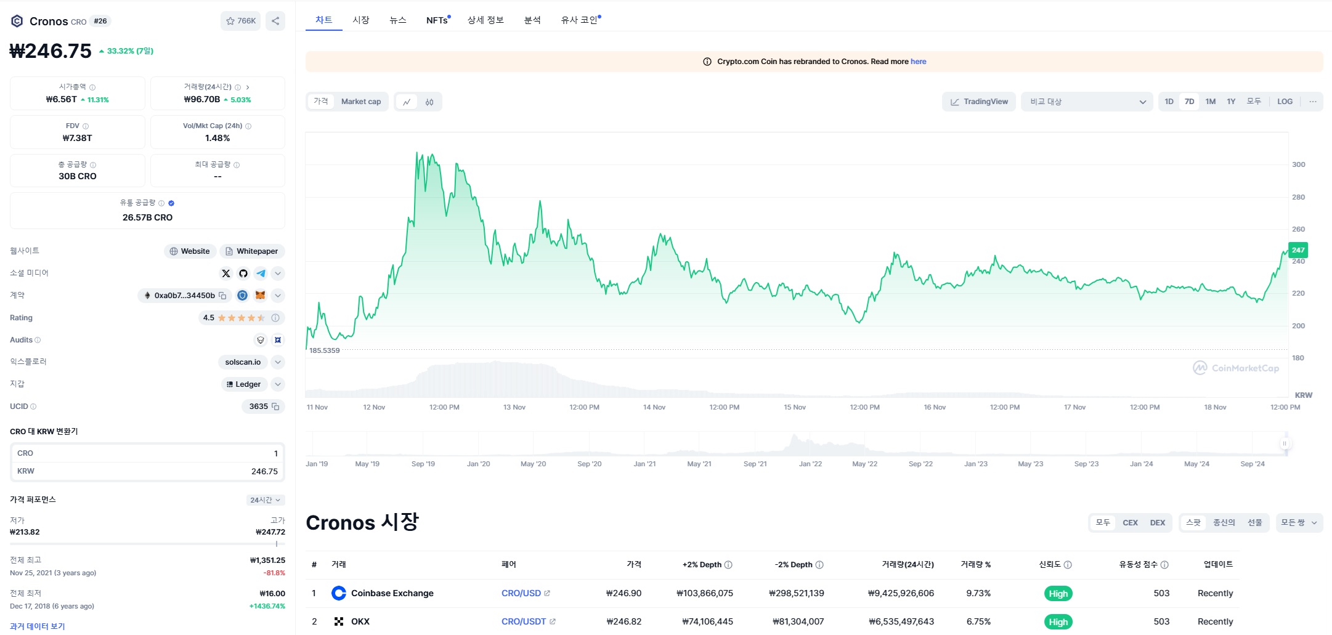Open the Website link
Image resolution: width=1332 pixels, height=635 pixels.
click(190, 251)
